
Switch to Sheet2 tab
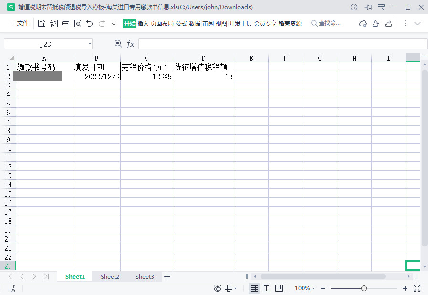[x=110, y=276]
